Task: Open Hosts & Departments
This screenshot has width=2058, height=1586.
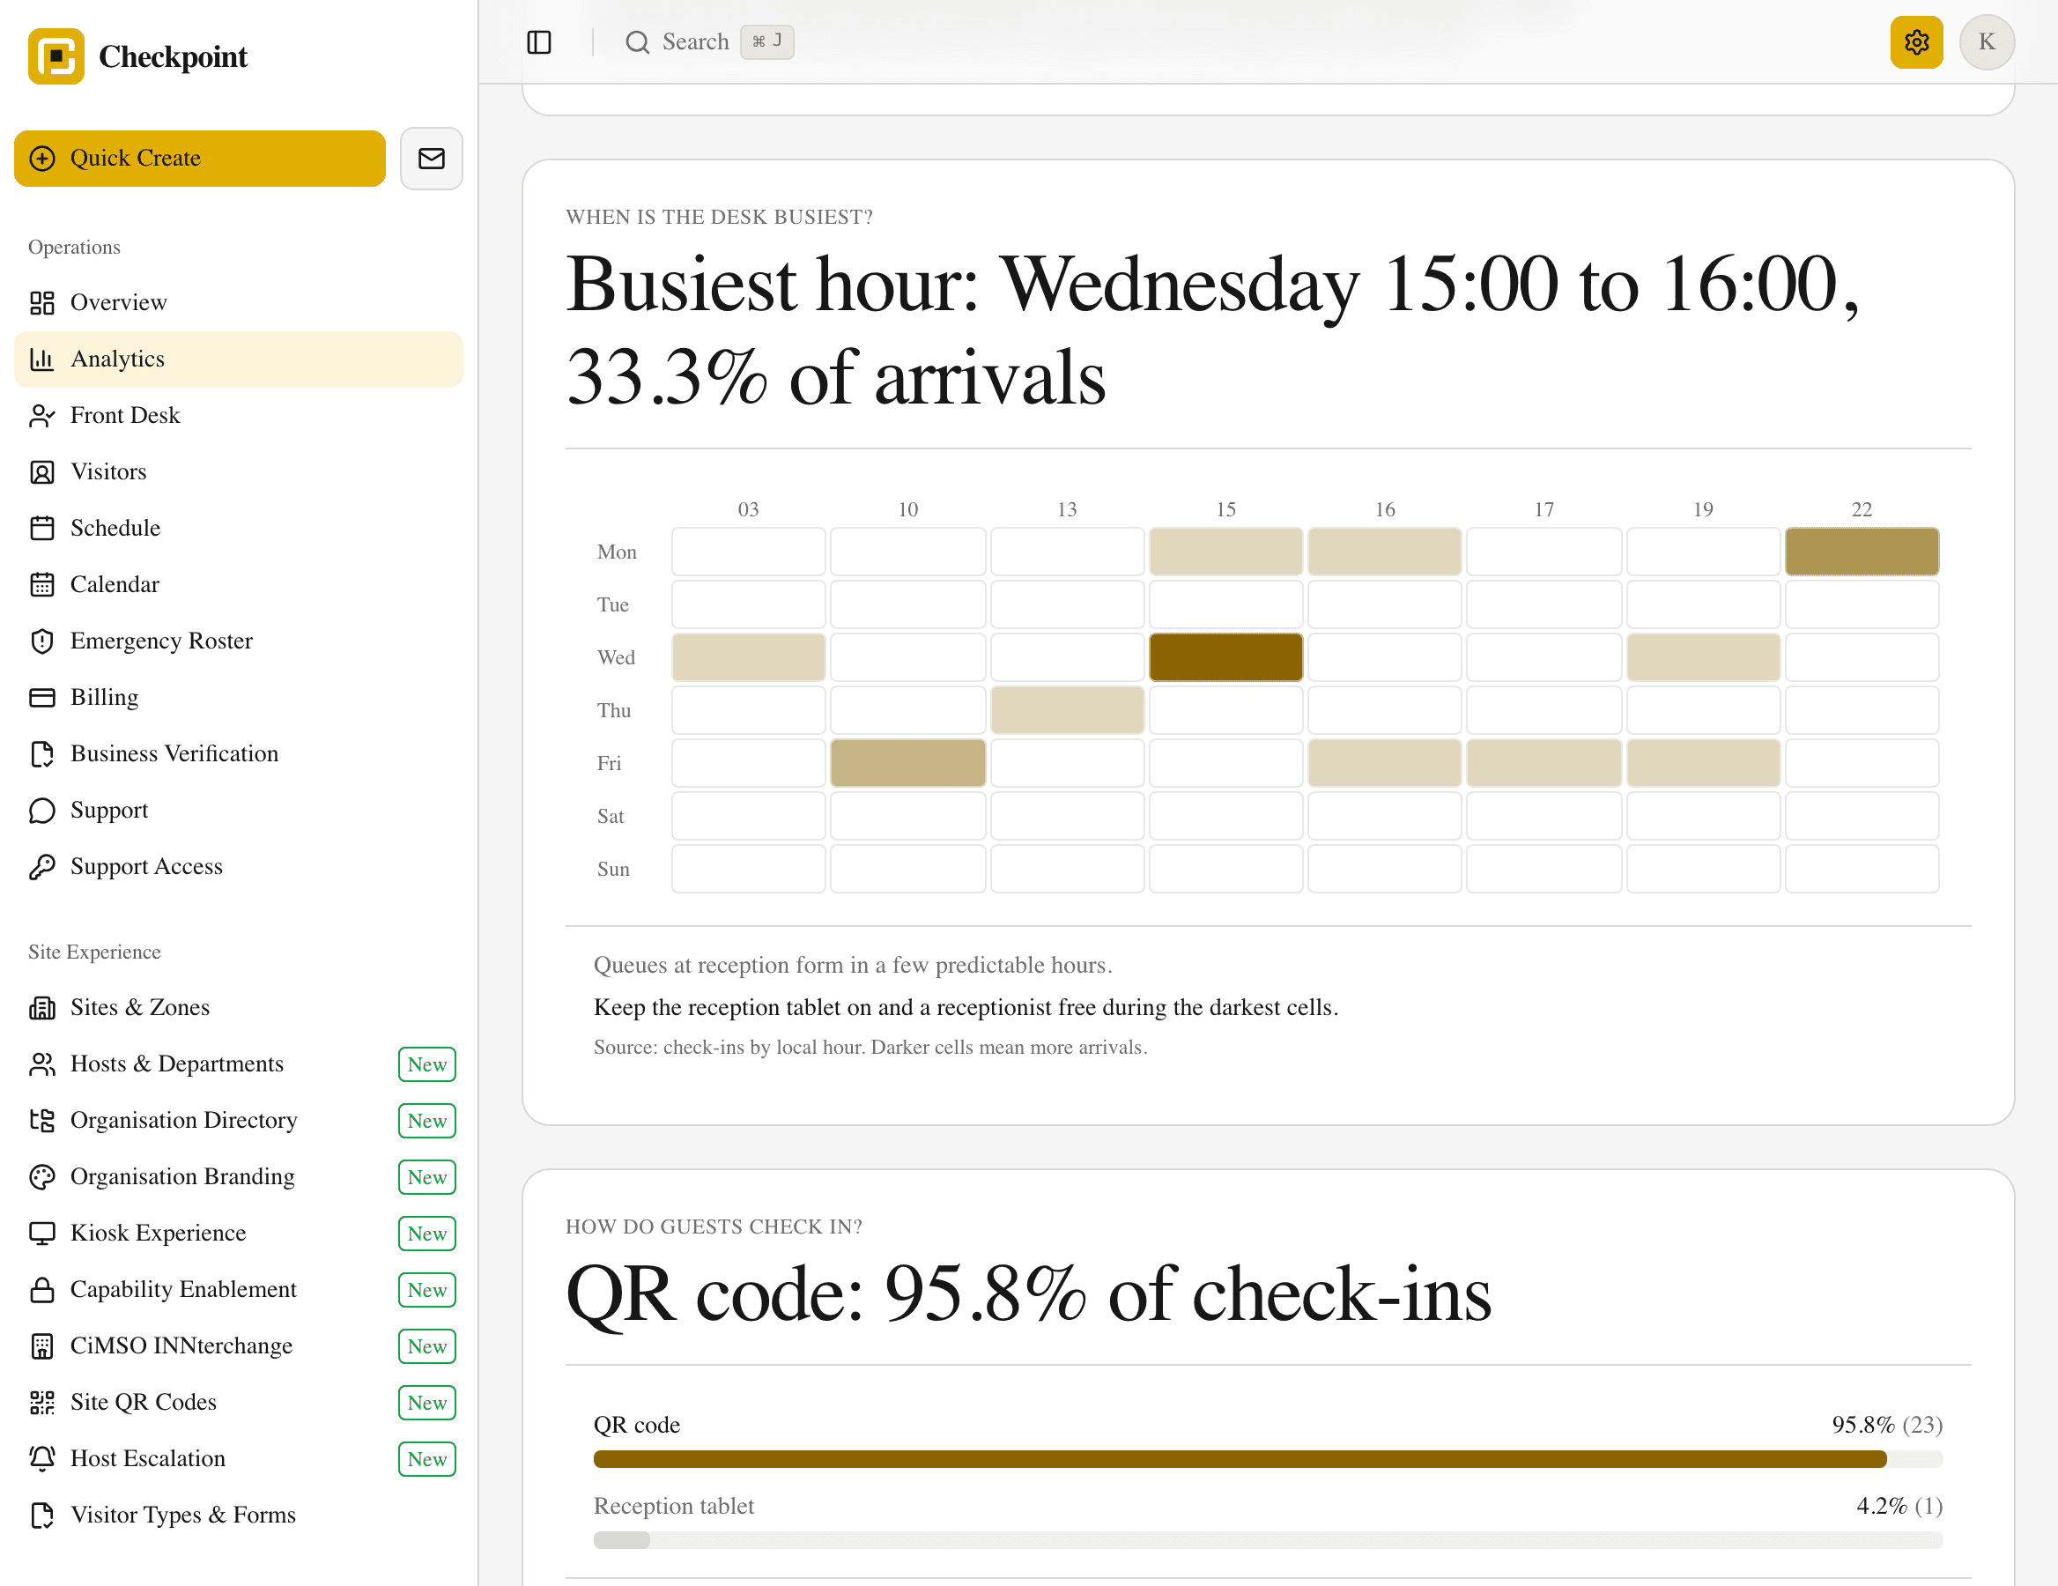Action: pyautogui.click(x=239, y=1064)
